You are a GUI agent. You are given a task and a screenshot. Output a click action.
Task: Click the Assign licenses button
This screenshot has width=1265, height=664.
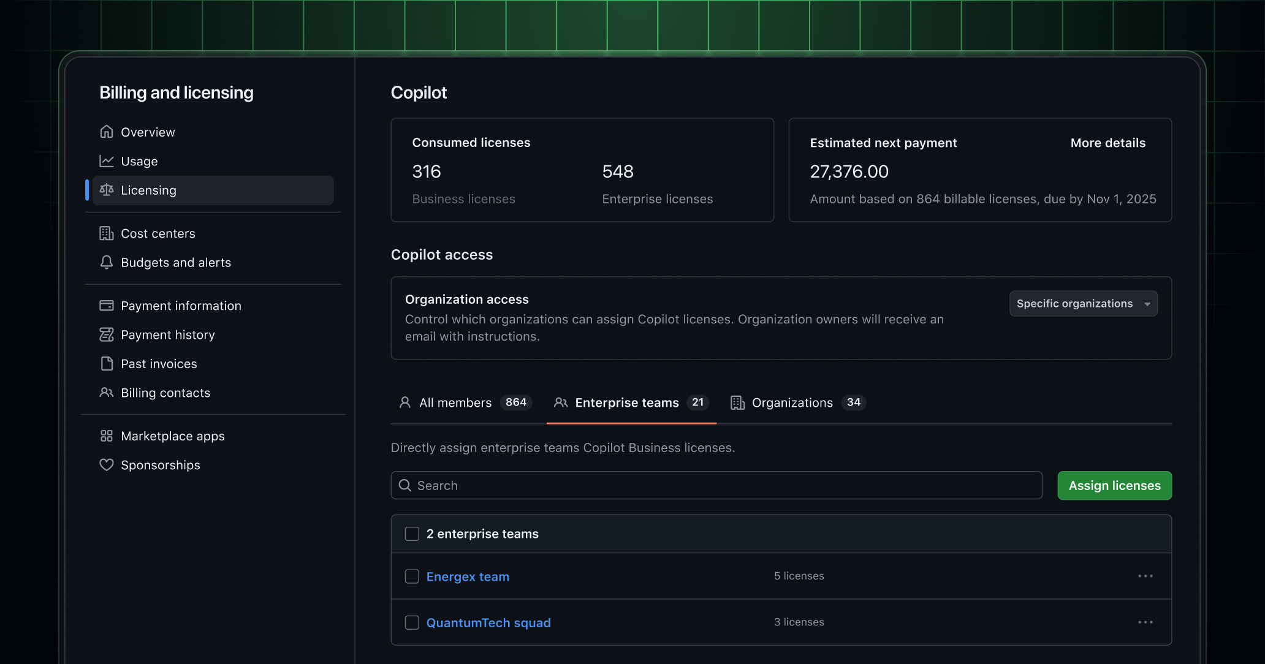point(1114,485)
